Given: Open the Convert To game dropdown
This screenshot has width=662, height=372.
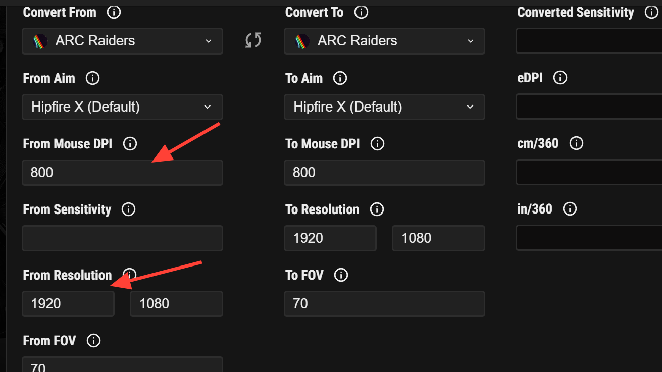Looking at the screenshot, I should pos(384,41).
